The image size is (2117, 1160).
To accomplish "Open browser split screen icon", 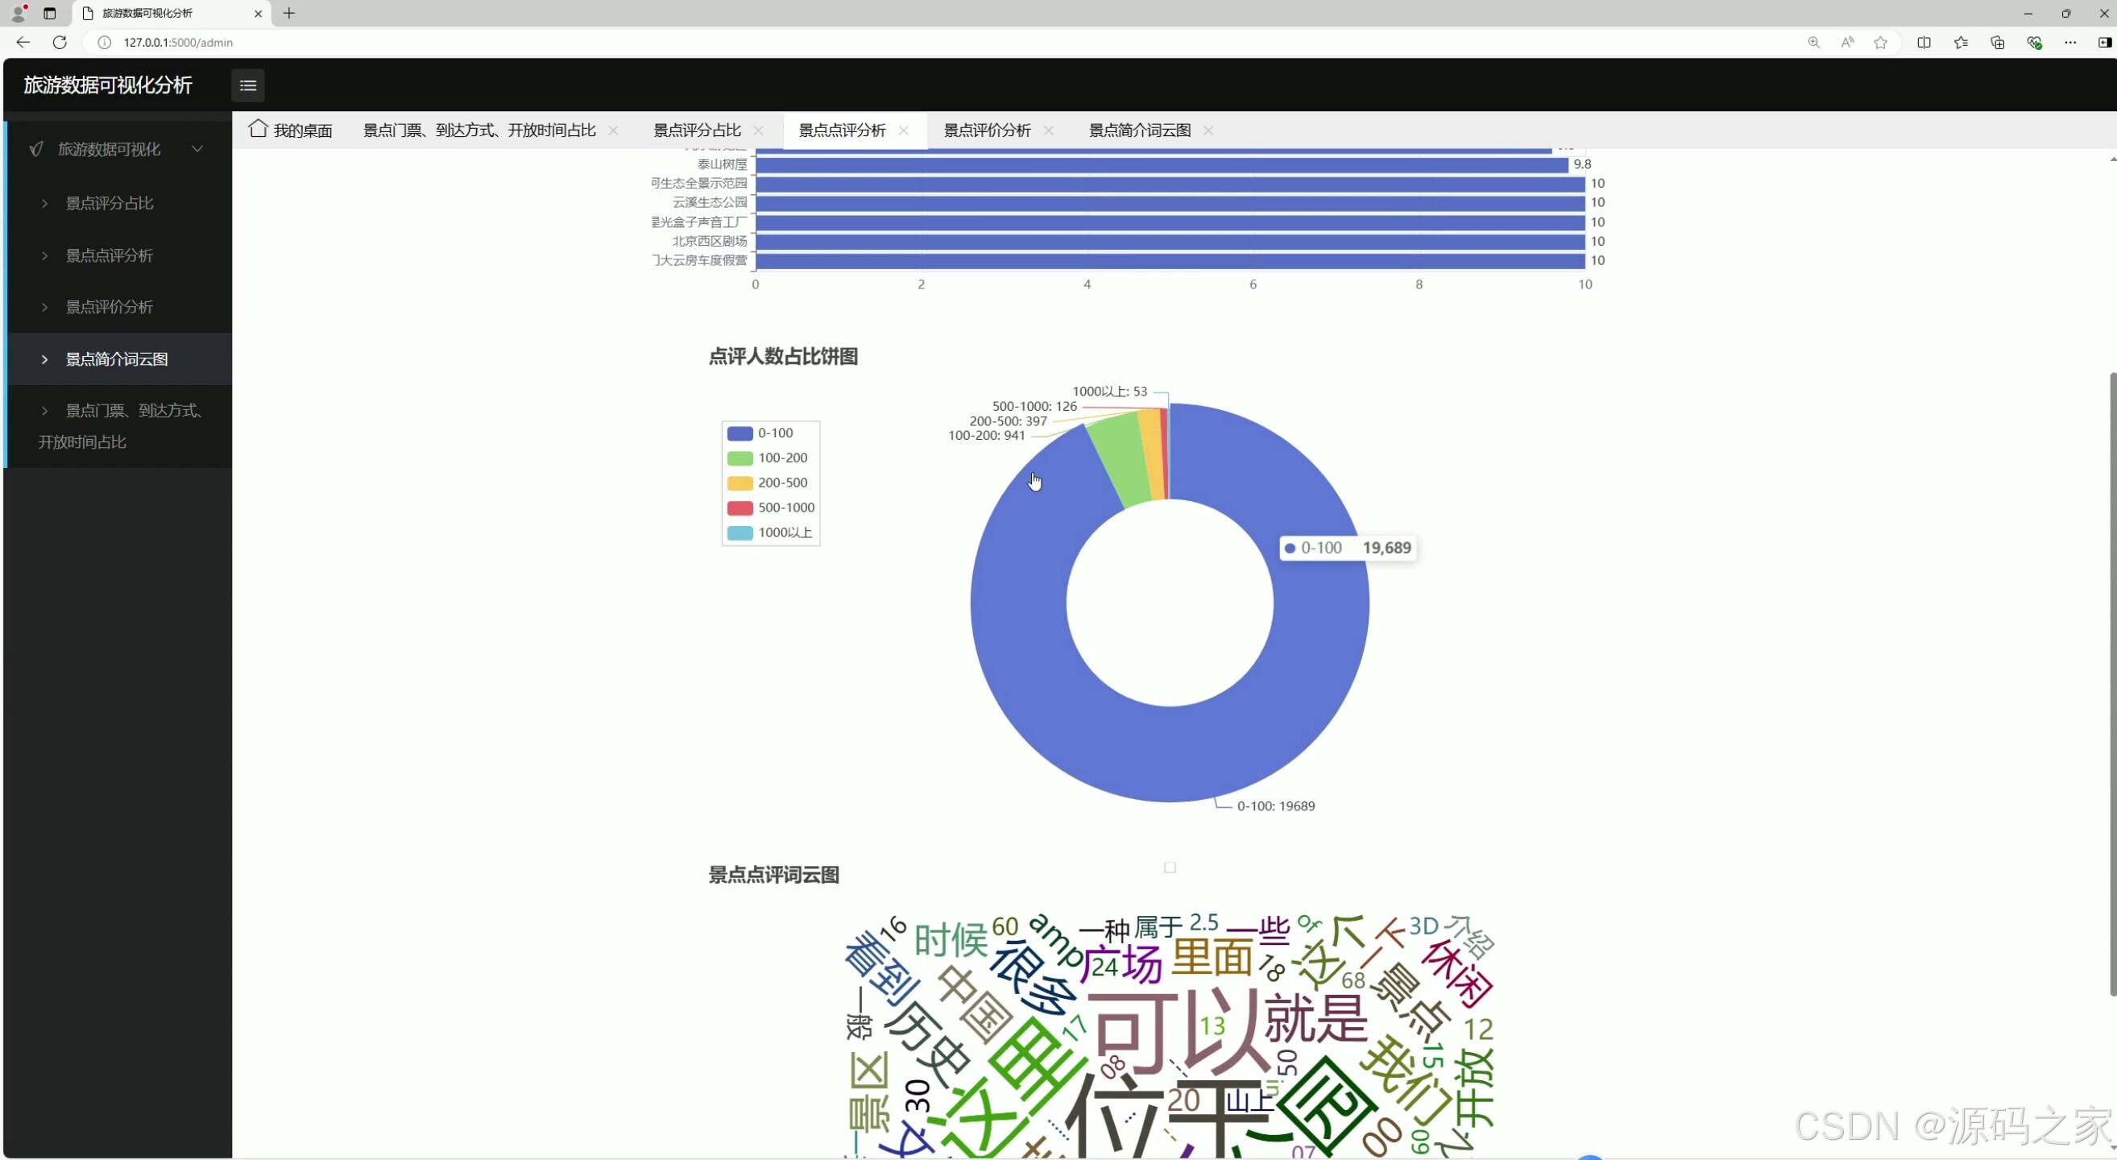I will 1924,43.
